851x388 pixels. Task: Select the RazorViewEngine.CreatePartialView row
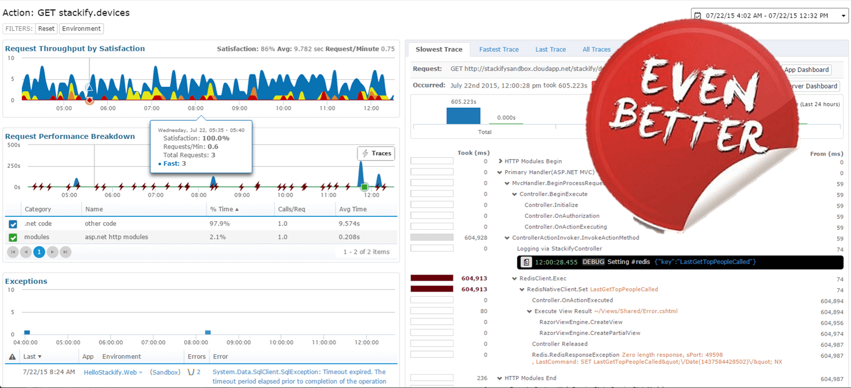(x=590, y=333)
